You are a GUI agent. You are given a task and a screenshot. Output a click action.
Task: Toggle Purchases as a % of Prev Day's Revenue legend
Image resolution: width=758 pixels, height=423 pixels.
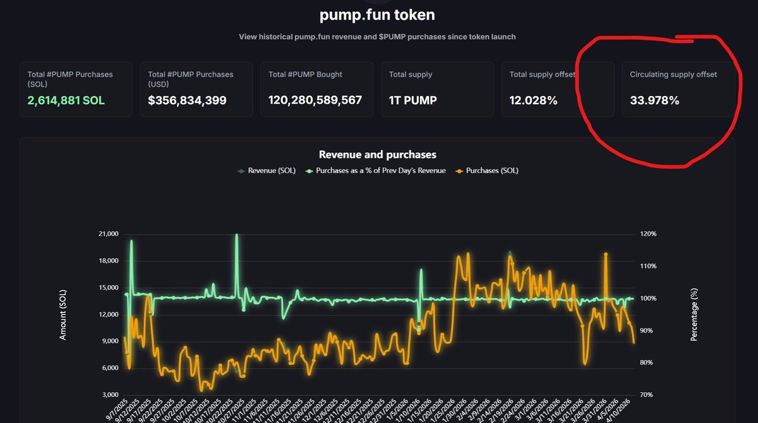click(375, 170)
